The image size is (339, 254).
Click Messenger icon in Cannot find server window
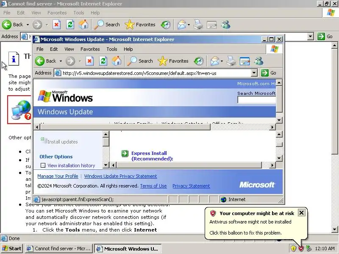(x=225, y=25)
